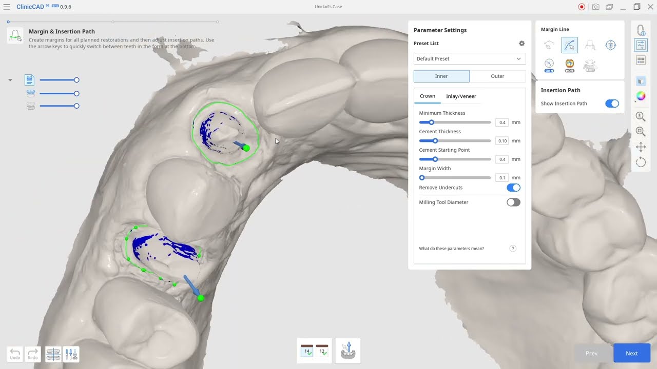The width and height of the screenshot is (657, 369).
Task: Toggle visibility of the design data layer icon
Action: click(30, 80)
